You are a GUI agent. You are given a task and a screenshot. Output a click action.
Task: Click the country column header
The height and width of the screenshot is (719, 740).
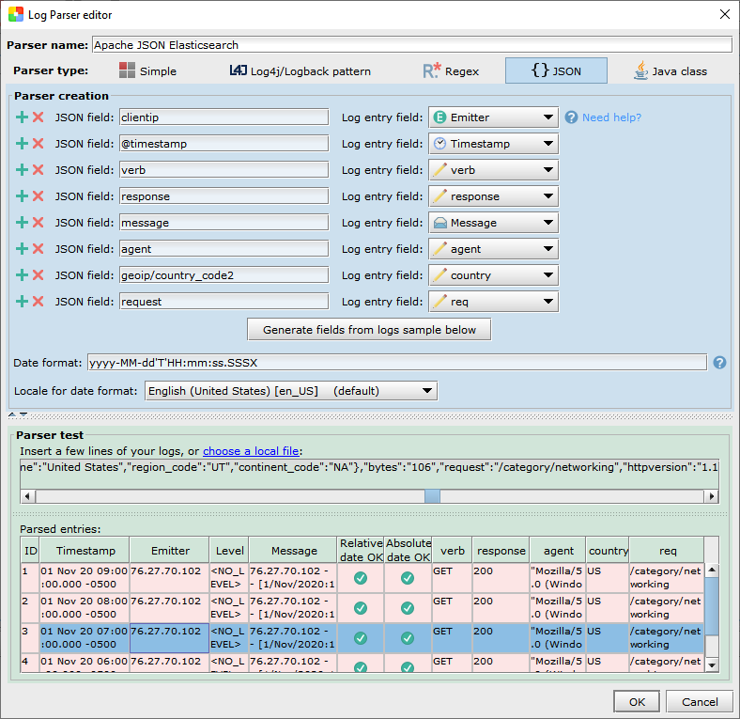pos(608,551)
